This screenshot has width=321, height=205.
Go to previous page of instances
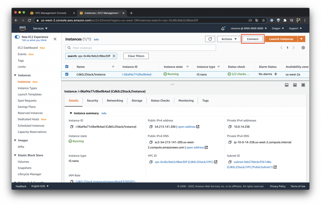(281, 47)
